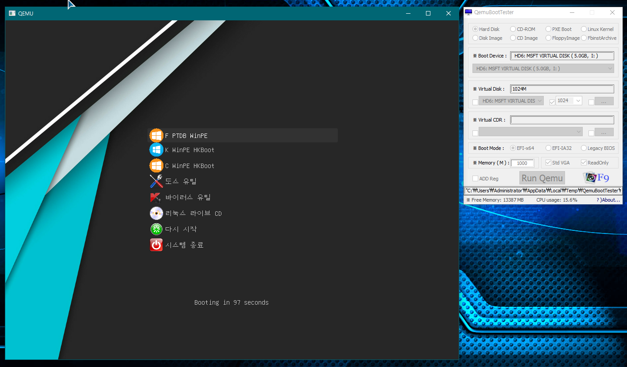Click green restart icon (다시 시작)
627x367 pixels.
[x=156, y=229]
